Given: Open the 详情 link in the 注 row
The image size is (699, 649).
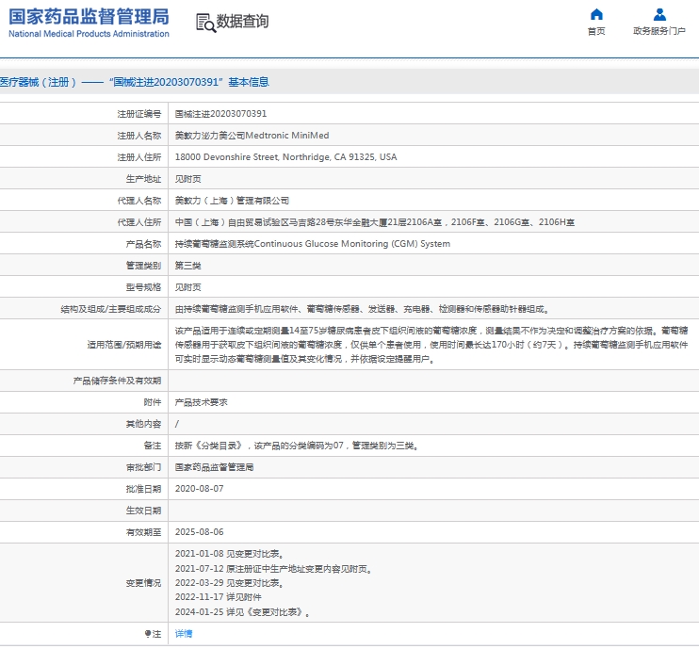Looking at the screenshot, I should 183,633.
